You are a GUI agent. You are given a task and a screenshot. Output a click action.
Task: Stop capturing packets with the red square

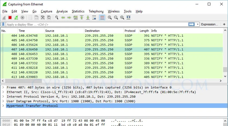pyautogui.click(x=10, y=18)
